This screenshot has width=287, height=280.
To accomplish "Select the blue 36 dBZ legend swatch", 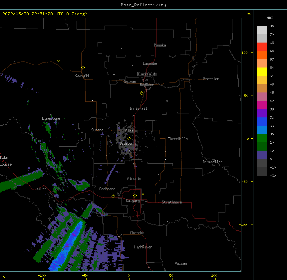I will (x=262, y=121).
